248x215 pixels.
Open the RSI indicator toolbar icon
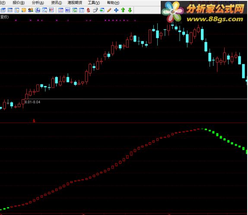(x=68, y=10)
